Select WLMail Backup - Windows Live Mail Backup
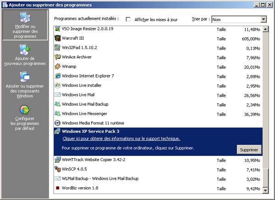The image size is (275, 200). coord(100,178)
